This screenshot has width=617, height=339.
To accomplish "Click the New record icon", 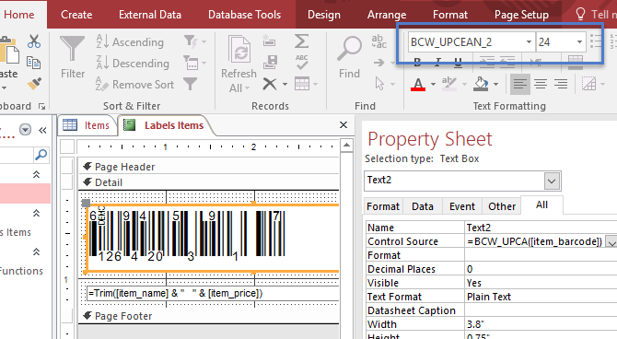I will (x=270, y=41).
